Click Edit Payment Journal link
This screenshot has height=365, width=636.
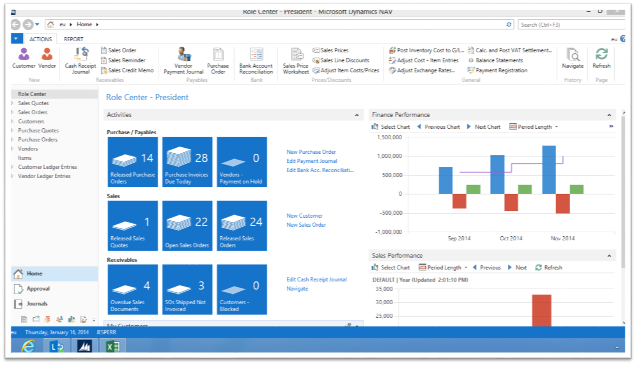[x=312, y=161]
